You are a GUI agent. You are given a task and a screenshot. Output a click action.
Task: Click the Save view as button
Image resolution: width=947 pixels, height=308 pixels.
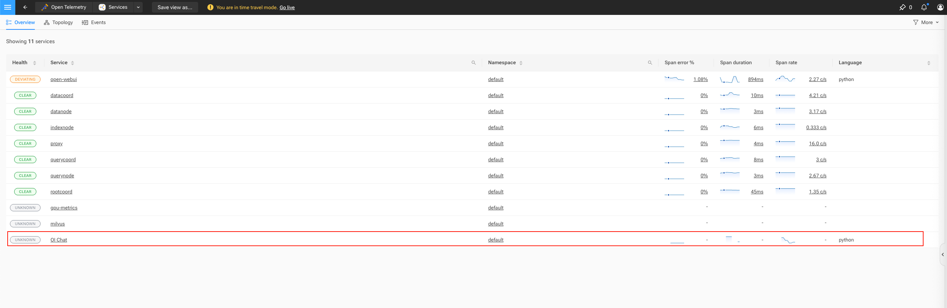pos(175,7)
